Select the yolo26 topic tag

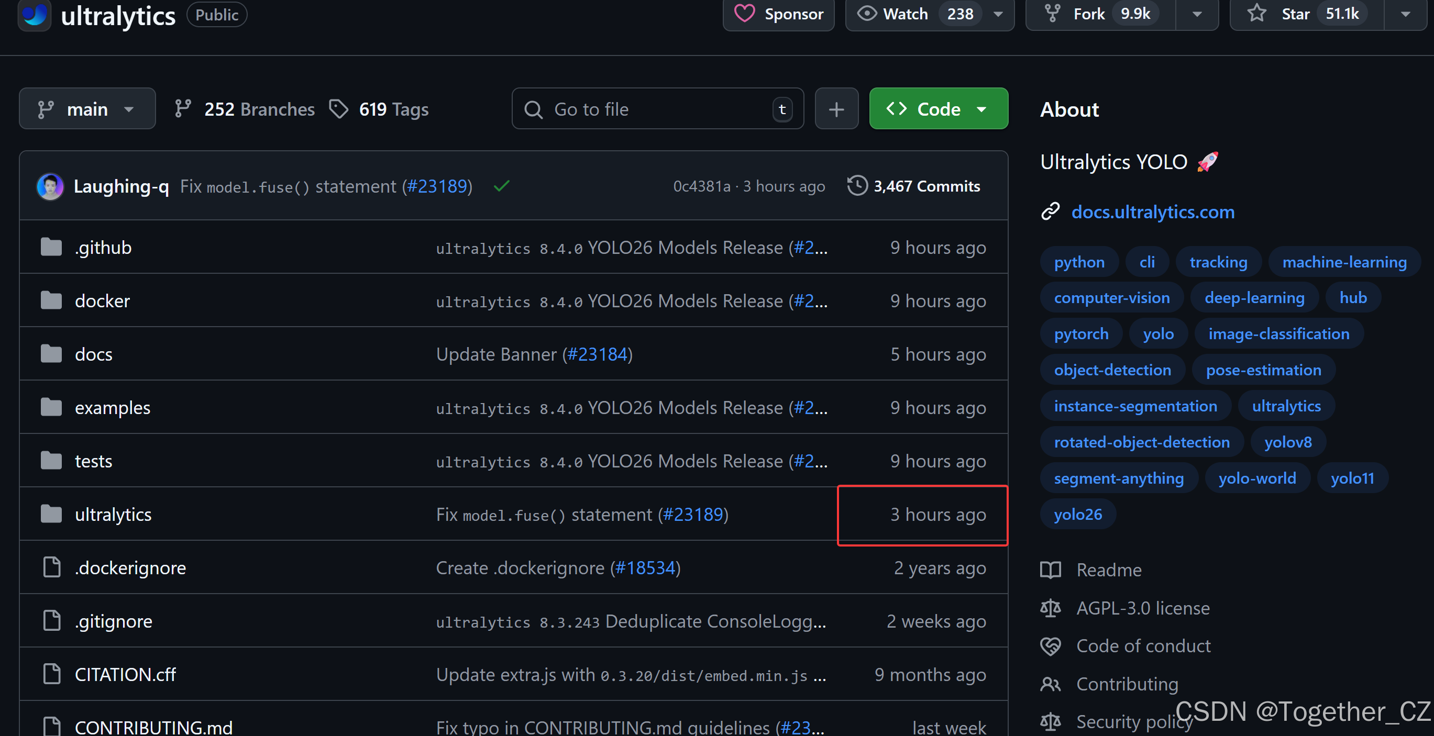click(1077, 515)
